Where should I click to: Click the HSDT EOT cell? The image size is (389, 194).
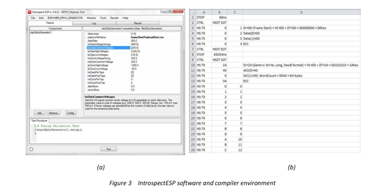coord(219,49)
